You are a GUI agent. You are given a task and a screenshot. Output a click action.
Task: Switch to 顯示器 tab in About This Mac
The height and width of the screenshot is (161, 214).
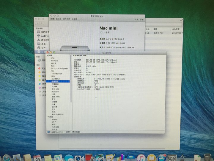[59, 19]
